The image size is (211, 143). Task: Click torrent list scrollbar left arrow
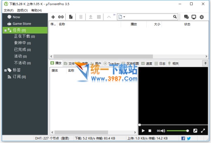[x=51, y=56]
